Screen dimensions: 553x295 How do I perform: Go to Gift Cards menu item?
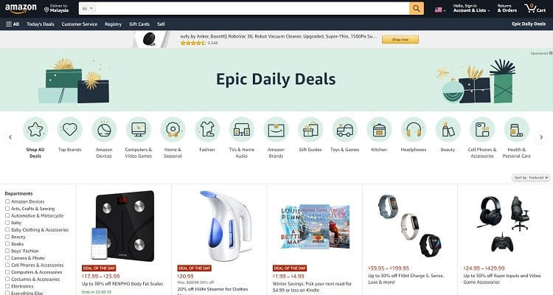point(139,24)
